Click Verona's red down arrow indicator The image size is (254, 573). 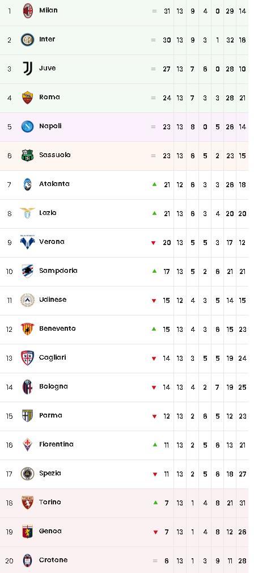click(x=154, y=243)
